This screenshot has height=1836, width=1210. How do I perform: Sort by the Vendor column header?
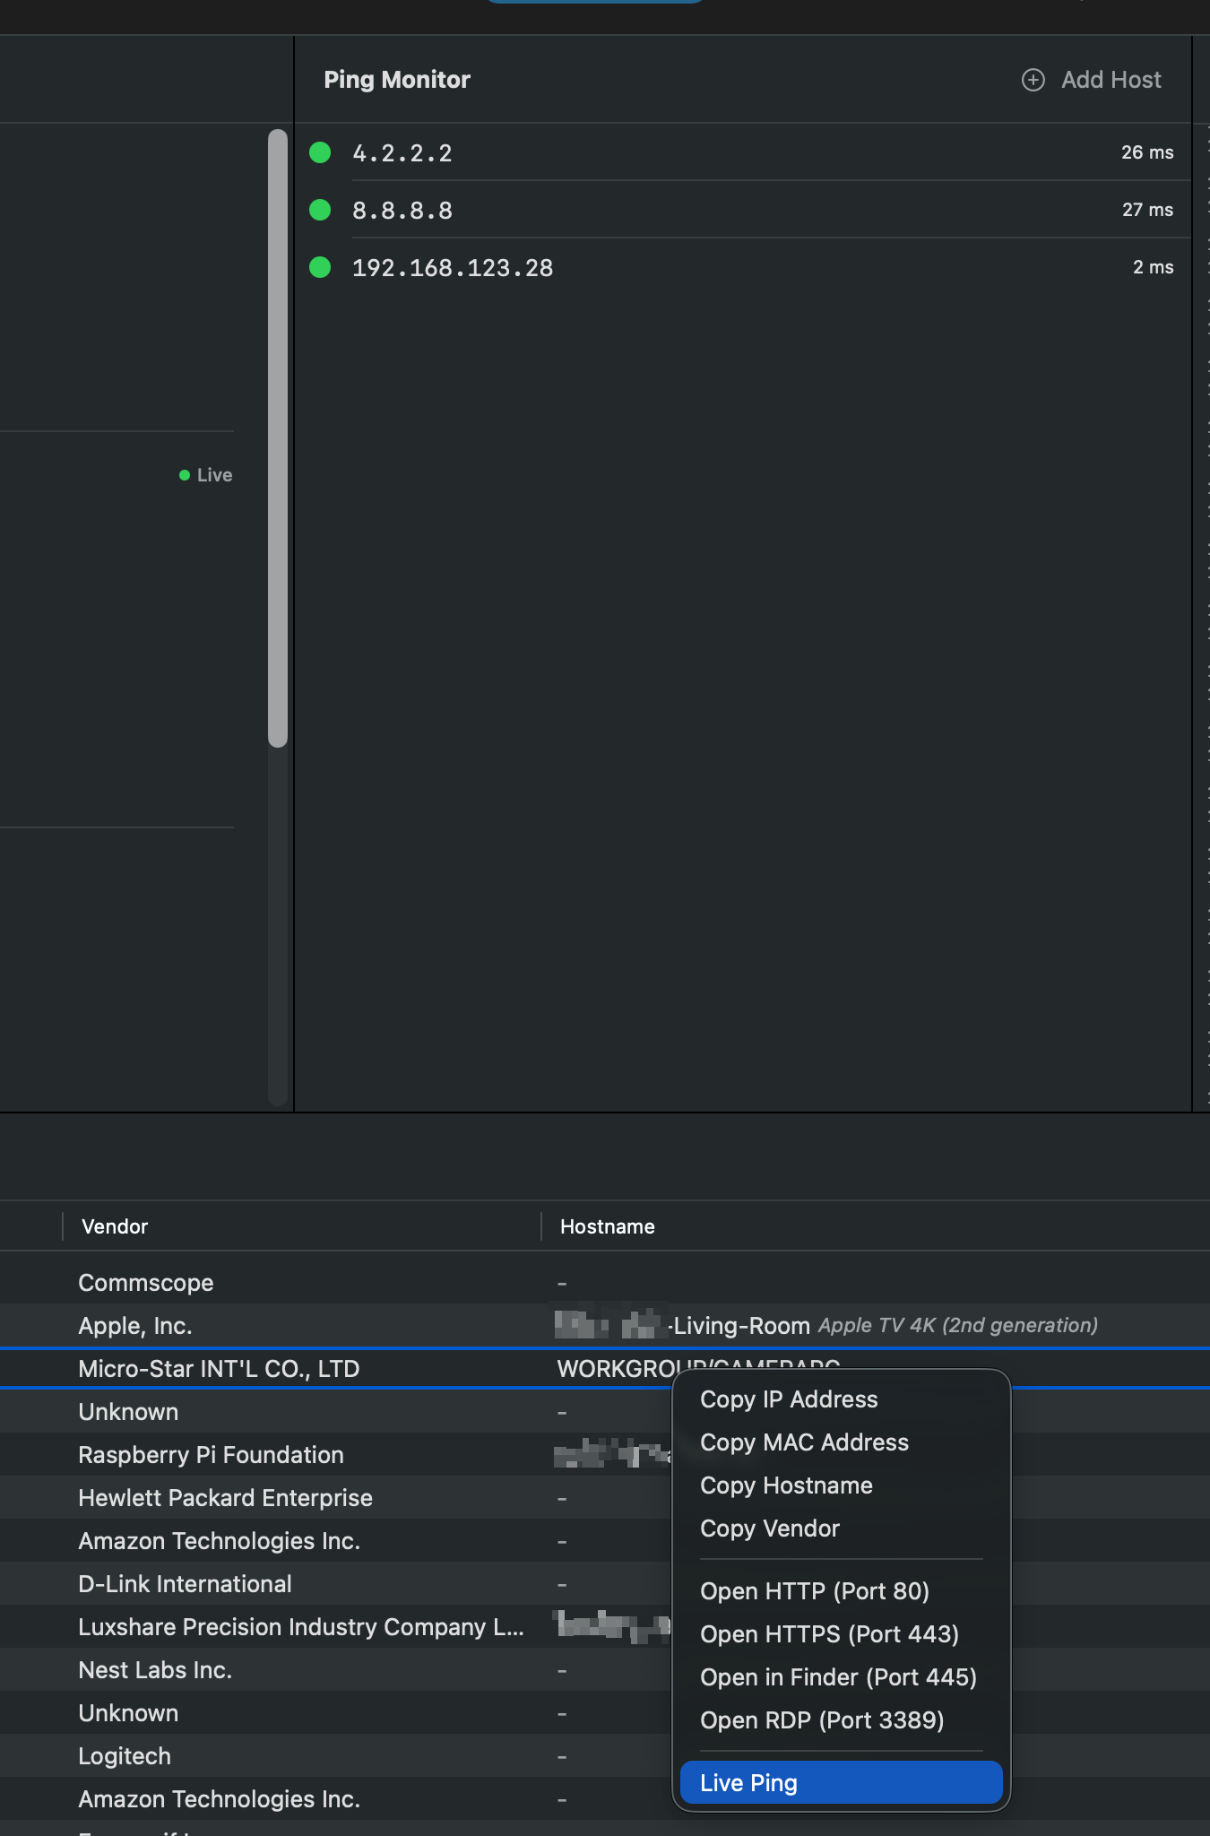click(115, 1226)
